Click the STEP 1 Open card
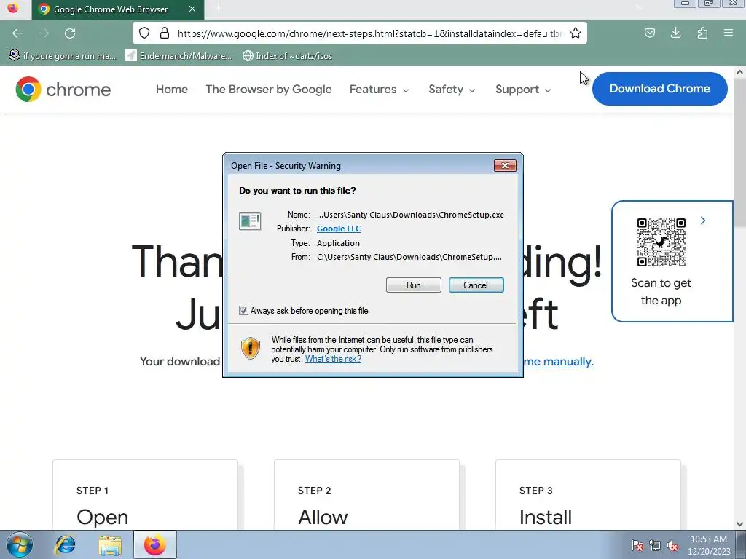746x559 pixels. (x=145, y=495)
